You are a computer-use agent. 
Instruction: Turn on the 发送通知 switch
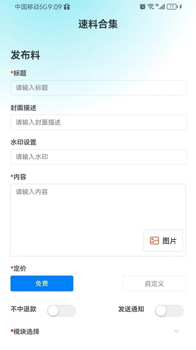169,311
